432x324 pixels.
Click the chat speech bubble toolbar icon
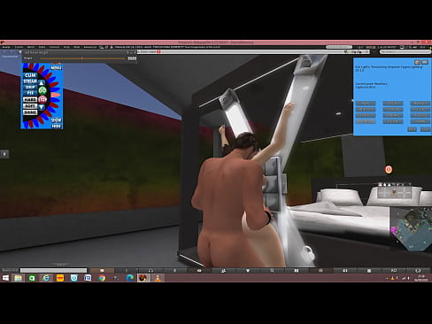tap(102, 271)
